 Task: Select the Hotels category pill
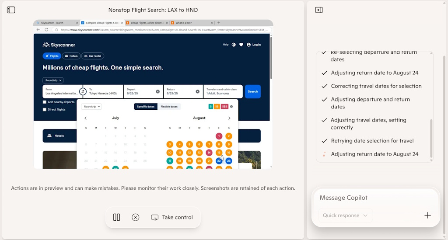pyautogui.click(x=71, y=56)
